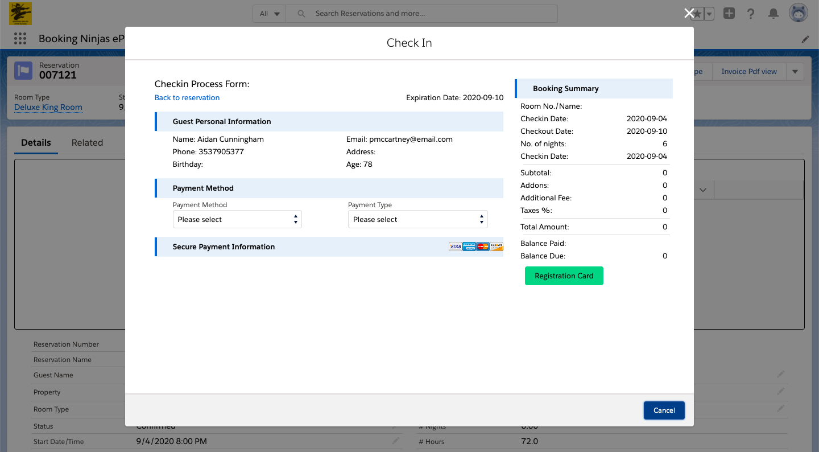This screenshot has width=819, height=452.
Task: Open the App Launcher grid icon
Action: [20, 39]
